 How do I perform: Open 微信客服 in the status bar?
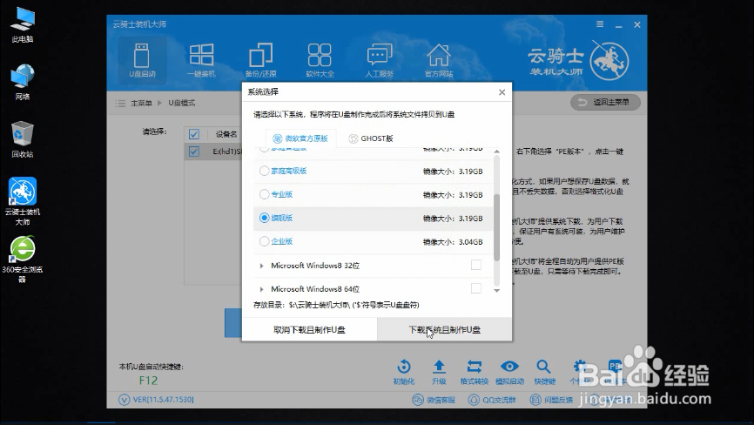pyautogui.click(x=434, y=400)
